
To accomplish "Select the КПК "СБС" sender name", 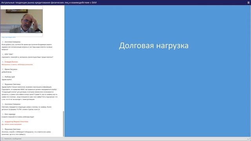I will coord(9,54).
